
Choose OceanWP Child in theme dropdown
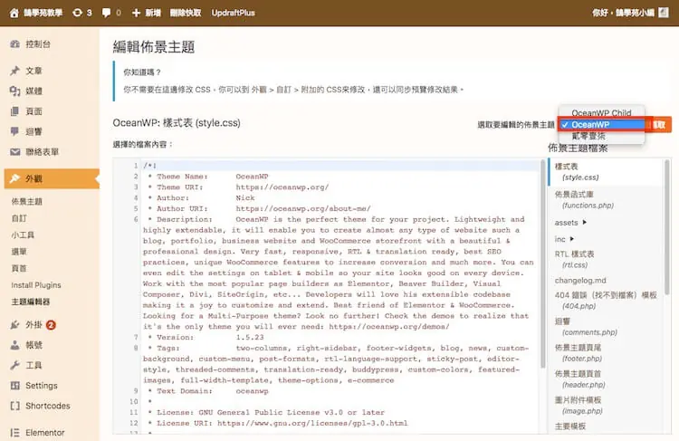click(x=601, y=112)
